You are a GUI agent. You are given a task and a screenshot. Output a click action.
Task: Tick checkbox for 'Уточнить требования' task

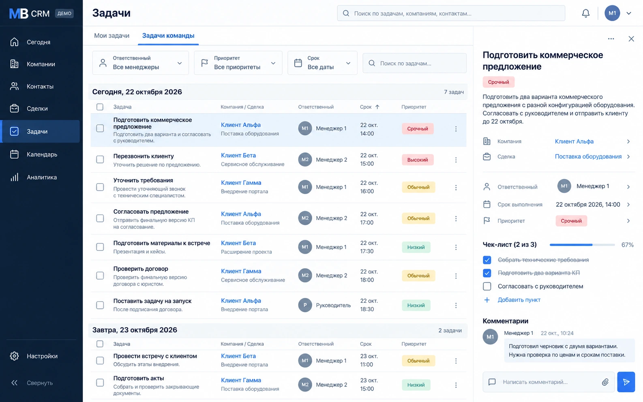100,187
